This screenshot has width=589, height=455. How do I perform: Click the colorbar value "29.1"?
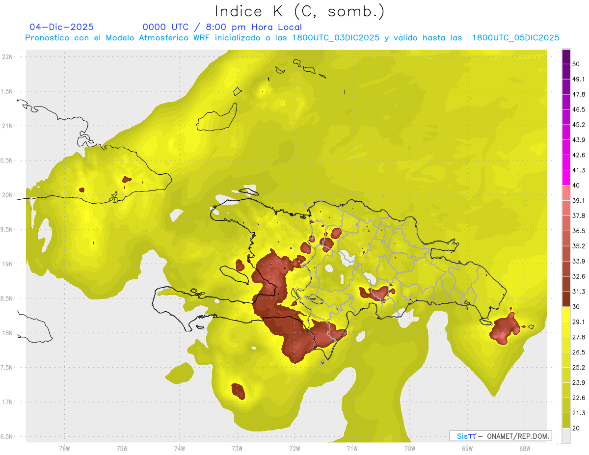(578, 321)
